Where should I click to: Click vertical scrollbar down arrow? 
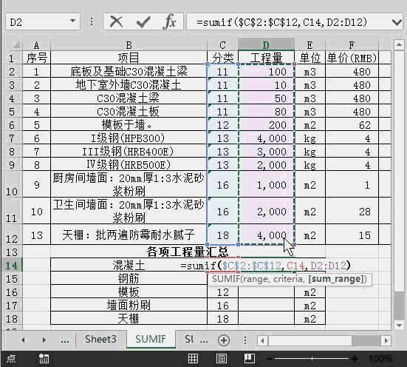point(399,325)
